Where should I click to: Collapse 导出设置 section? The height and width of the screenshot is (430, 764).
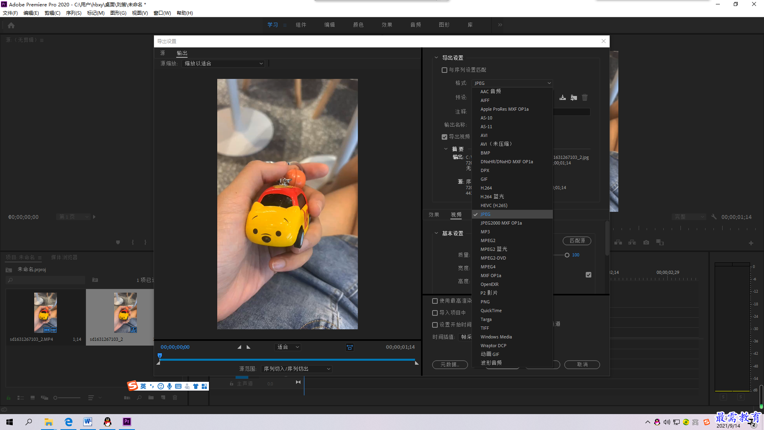[436, 58]
